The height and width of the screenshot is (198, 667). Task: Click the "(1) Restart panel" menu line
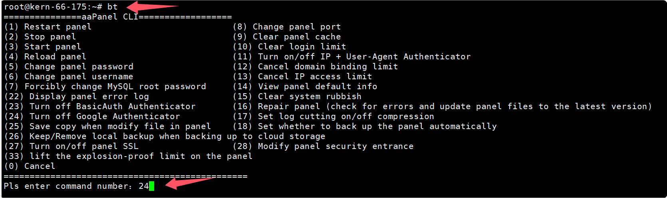click(x=48, y=27)
